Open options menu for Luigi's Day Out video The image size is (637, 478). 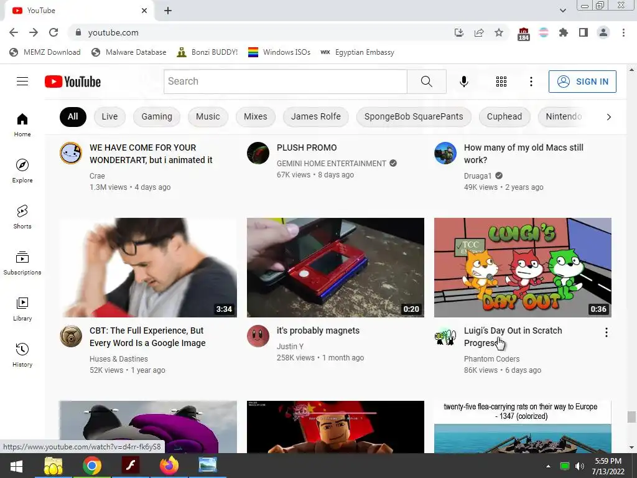pyautogui.click(x=606, y=332)
